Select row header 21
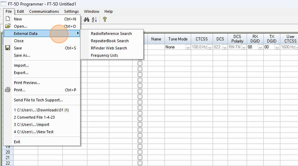This screenshot has height=166, width=298. (8, 157)
